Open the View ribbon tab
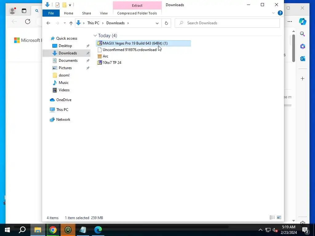The width and height of the screenshot is (315, 236). pos(104,13)
